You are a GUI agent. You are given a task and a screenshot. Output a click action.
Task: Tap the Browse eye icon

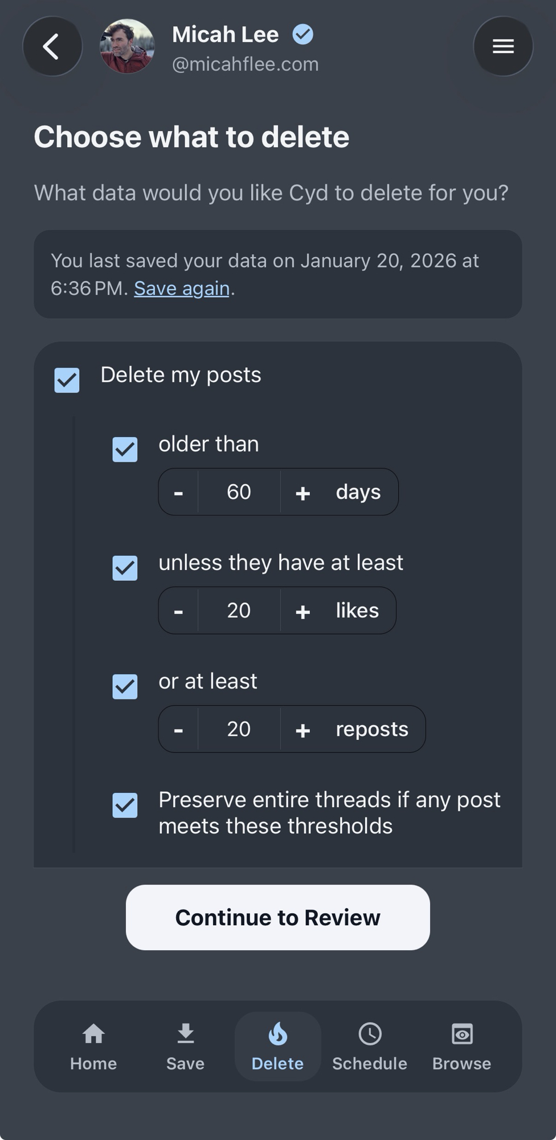point(461,1034)
